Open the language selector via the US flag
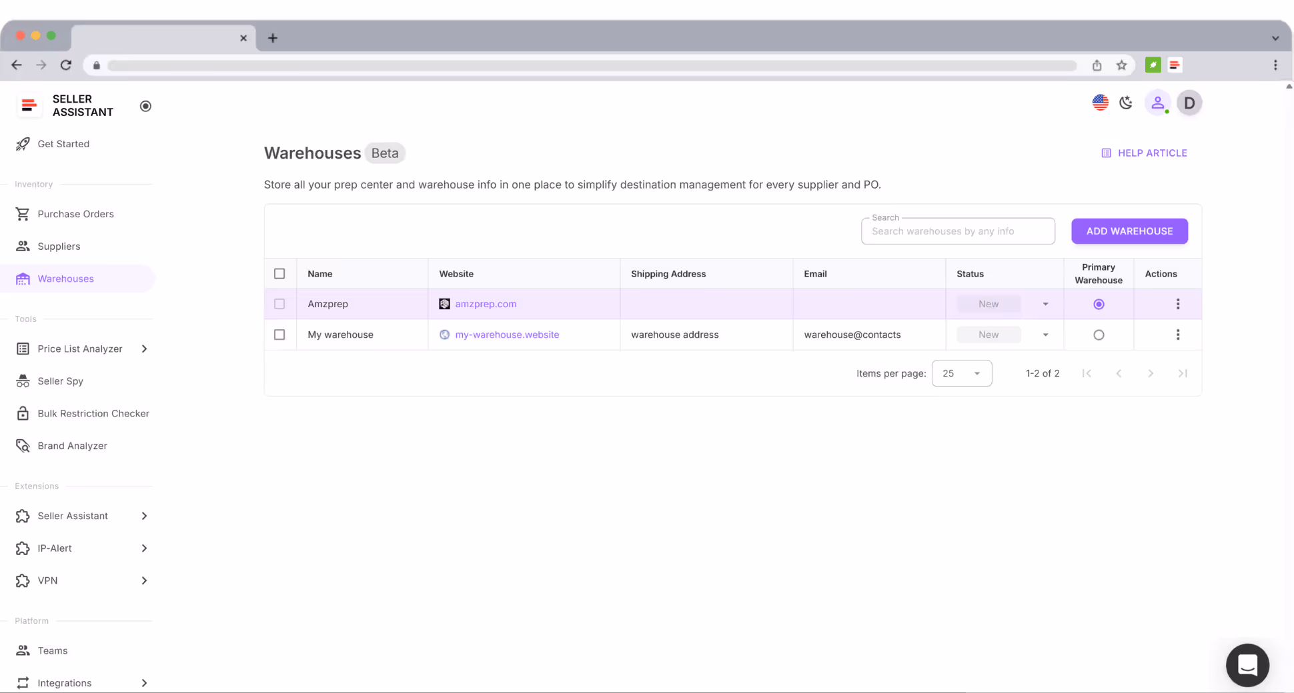The height and width of the screenshot is (693, 1294). [1100, 103]
